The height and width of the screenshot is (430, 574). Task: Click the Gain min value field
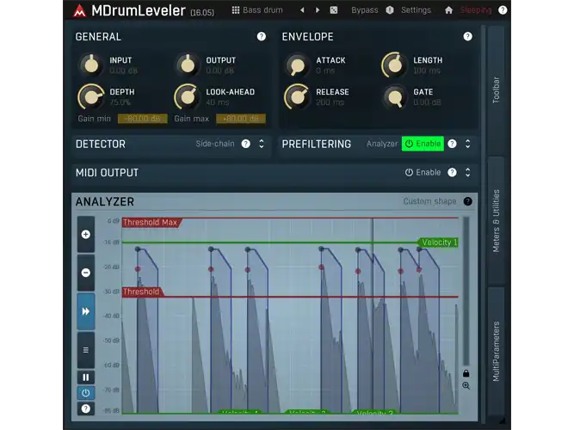tap(143, 119)
